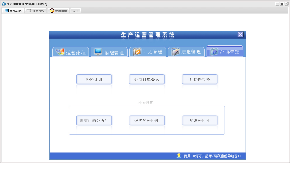The width and height of the screenshot is (290, 189).
Task: Click the 信息操作 grid icon
Action: click(29, 11)
